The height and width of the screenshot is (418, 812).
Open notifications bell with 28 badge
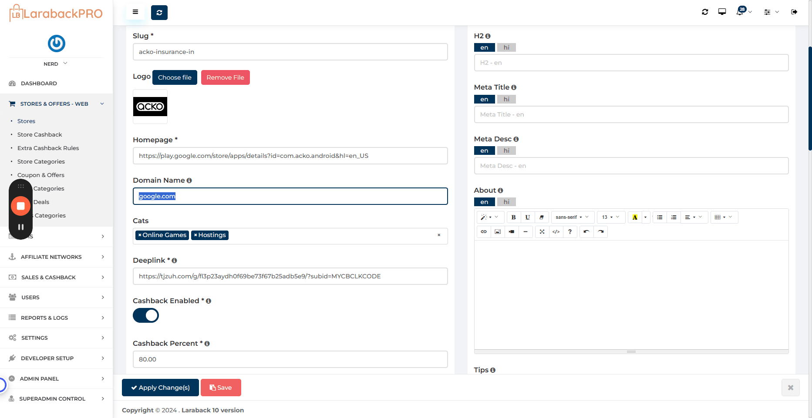point(741,12)
